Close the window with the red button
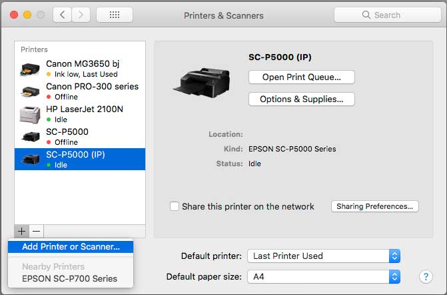The width and height of the screenshot is (447, 295). [x=14, y=15]
